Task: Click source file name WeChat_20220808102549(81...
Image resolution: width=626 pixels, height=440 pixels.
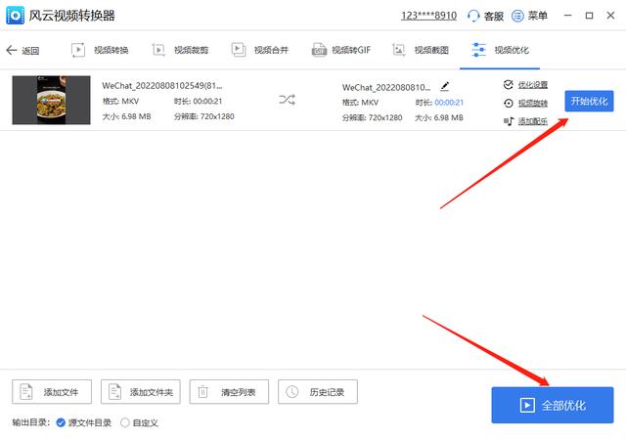Action: (x=162, y=86)
